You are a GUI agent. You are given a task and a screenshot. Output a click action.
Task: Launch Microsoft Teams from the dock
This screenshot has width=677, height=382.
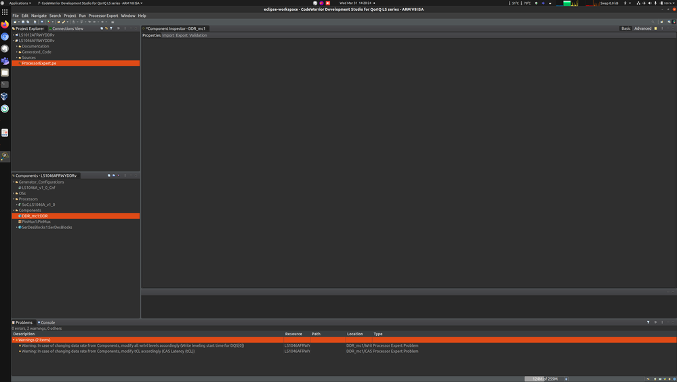[x=5, y=61]
